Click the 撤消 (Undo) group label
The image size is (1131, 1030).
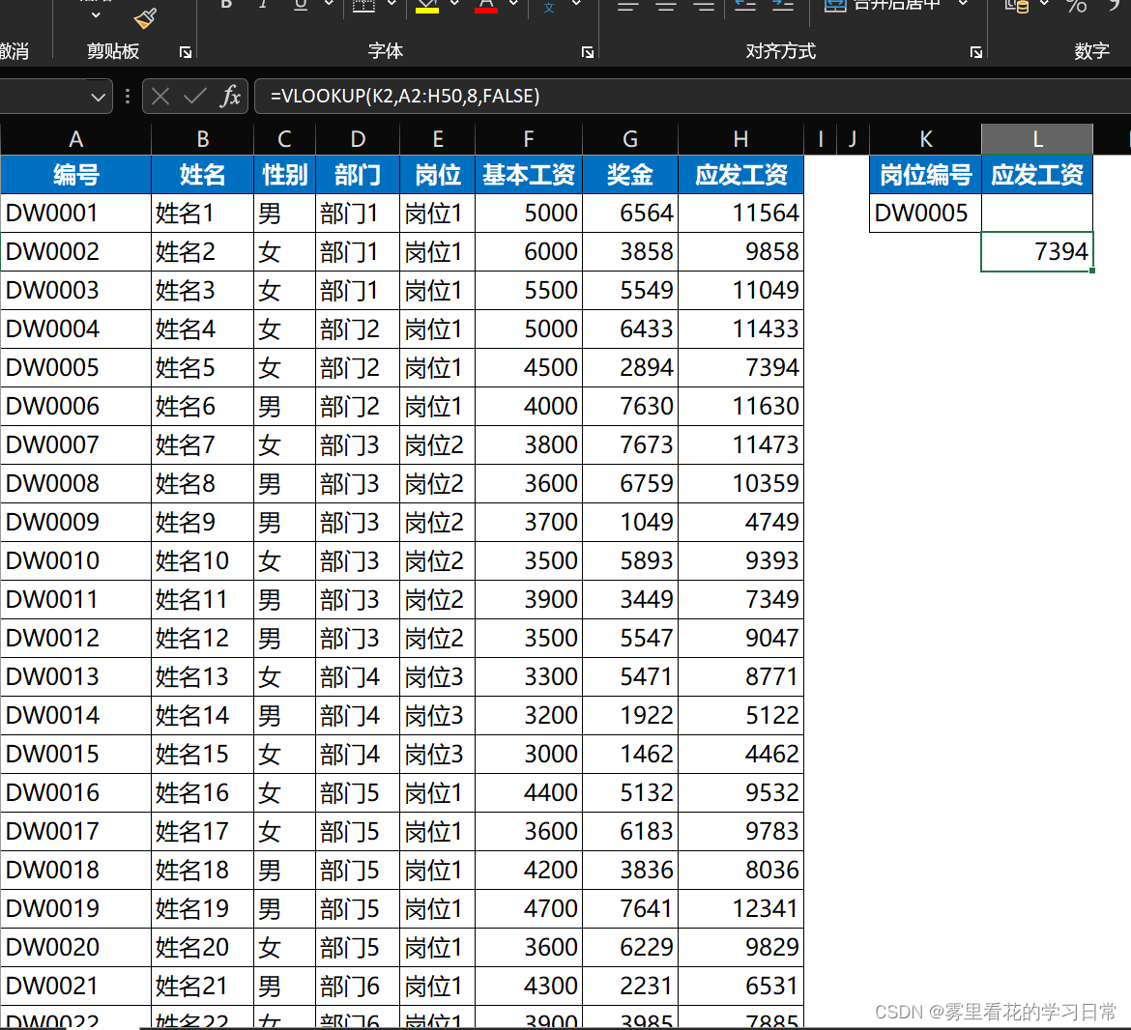click(14, 51)
